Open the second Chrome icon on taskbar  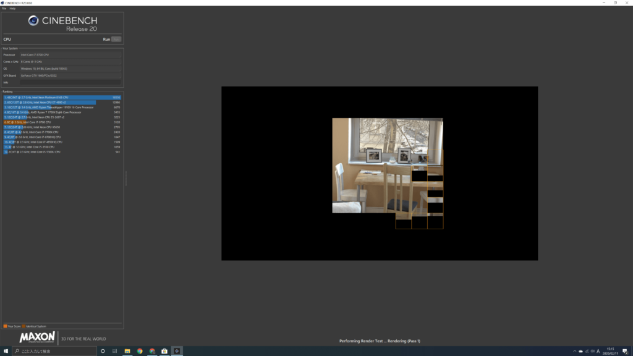152,351
